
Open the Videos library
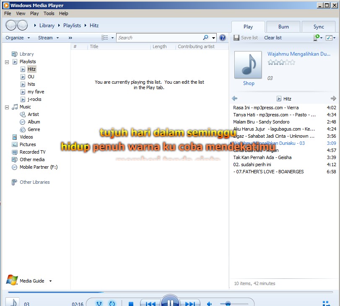26,137
